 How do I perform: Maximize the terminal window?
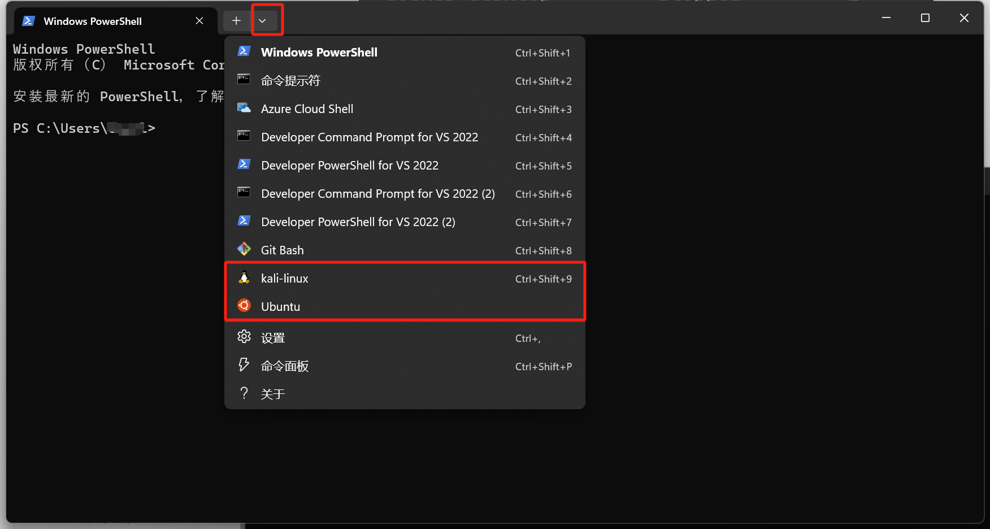point(925,18)
